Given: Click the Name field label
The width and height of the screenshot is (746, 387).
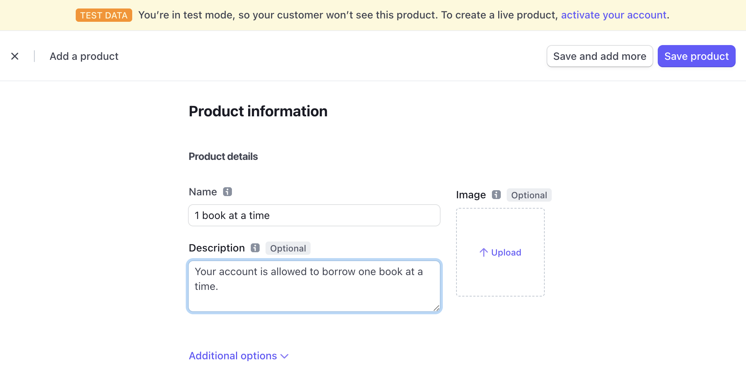Looking at the screenshot, I should 203,192.
